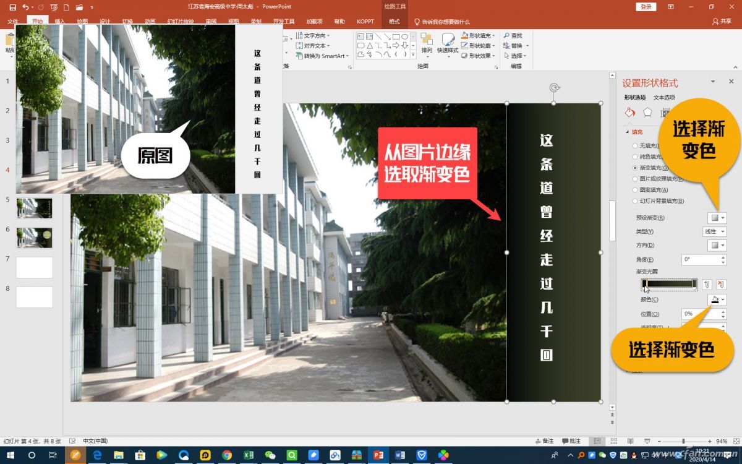Open the Fill & Line paint bucket tab

[x=629, y=113]
